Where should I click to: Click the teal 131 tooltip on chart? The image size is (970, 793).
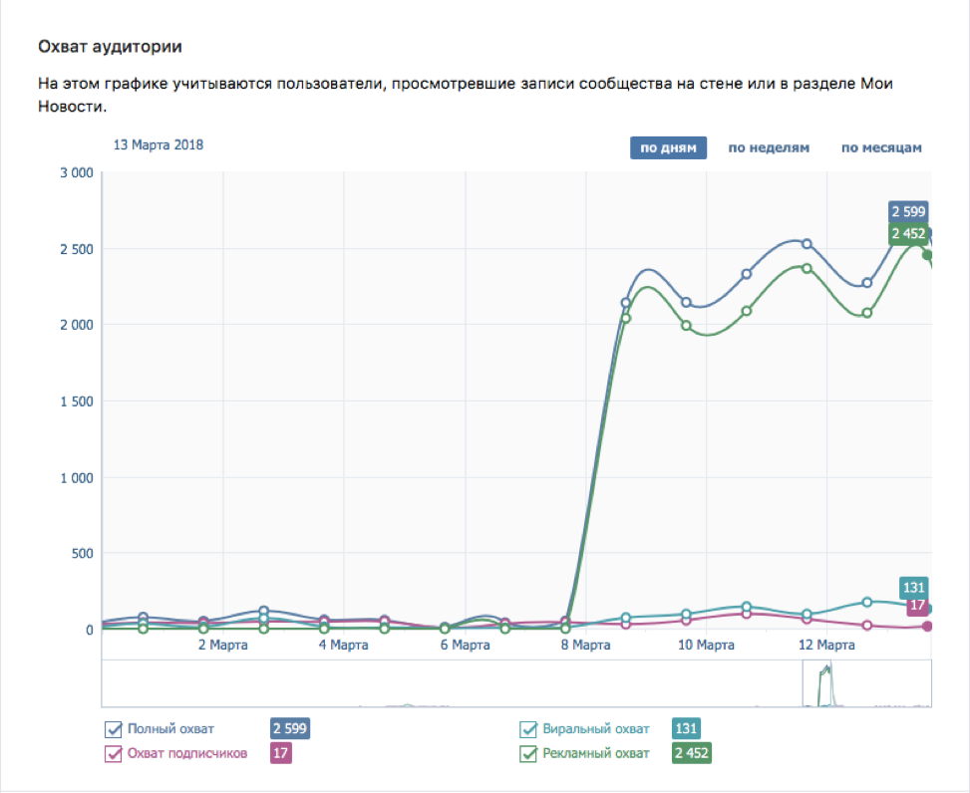click(x=913, y=587)
